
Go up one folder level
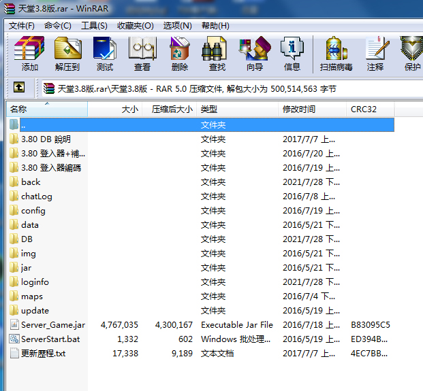click(x=19, y=87)
